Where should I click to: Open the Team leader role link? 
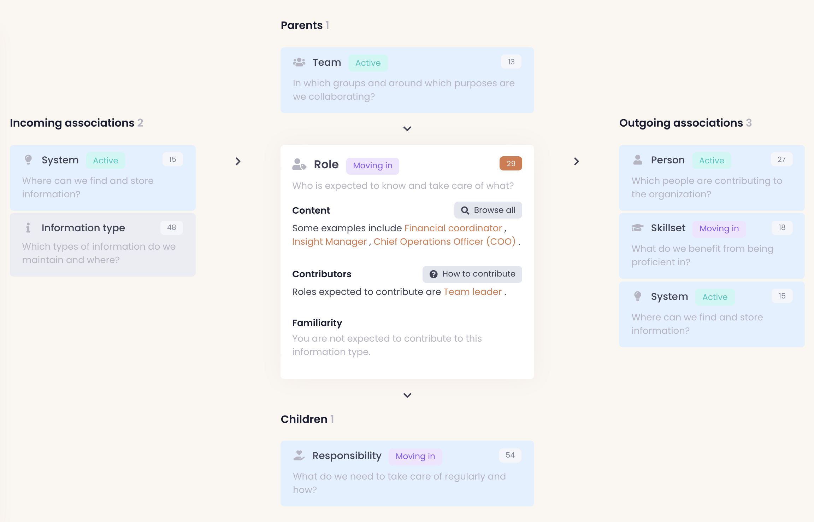[x=472, y=292]
